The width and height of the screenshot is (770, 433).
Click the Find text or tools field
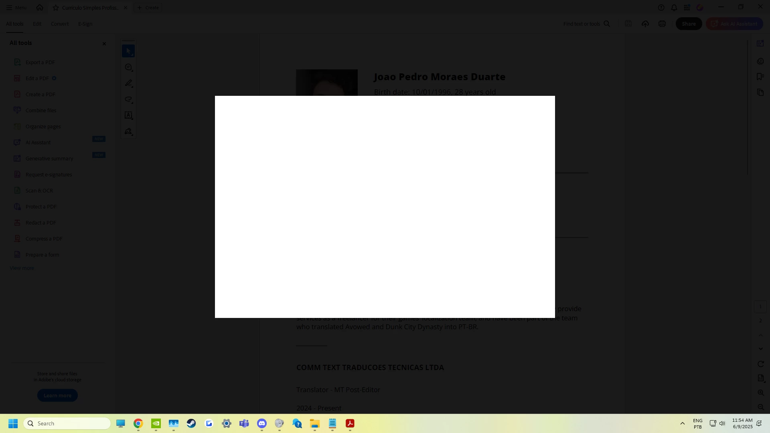point(586,24)
